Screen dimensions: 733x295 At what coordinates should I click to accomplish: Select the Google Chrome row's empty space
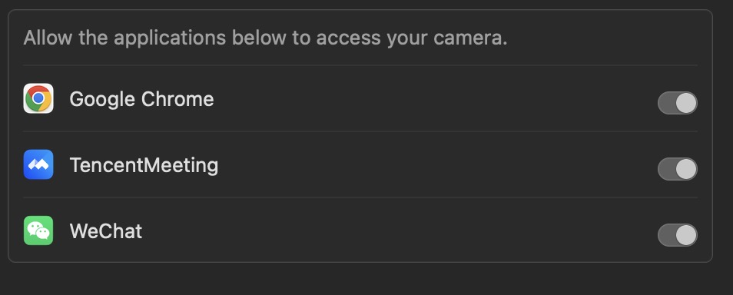[x=435, y=98]
